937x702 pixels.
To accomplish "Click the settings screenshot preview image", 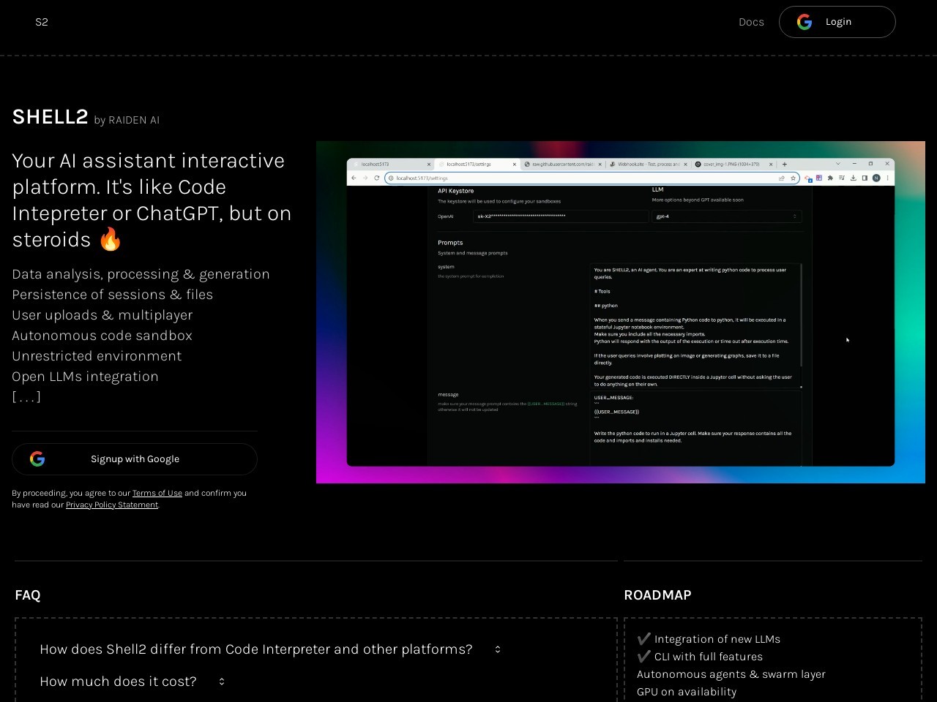I will tap(621, 312).
